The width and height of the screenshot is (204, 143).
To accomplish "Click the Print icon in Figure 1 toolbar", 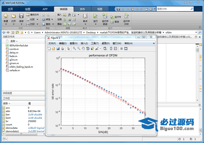I will [62, 49].
